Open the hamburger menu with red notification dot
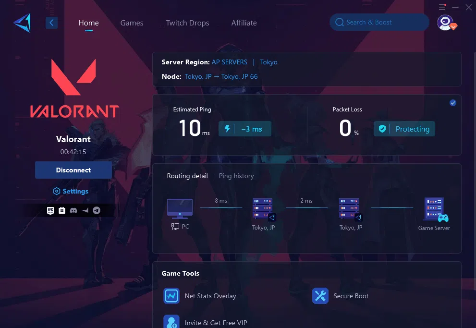This screenshot has height=328, width=476. tap(442, 7)
